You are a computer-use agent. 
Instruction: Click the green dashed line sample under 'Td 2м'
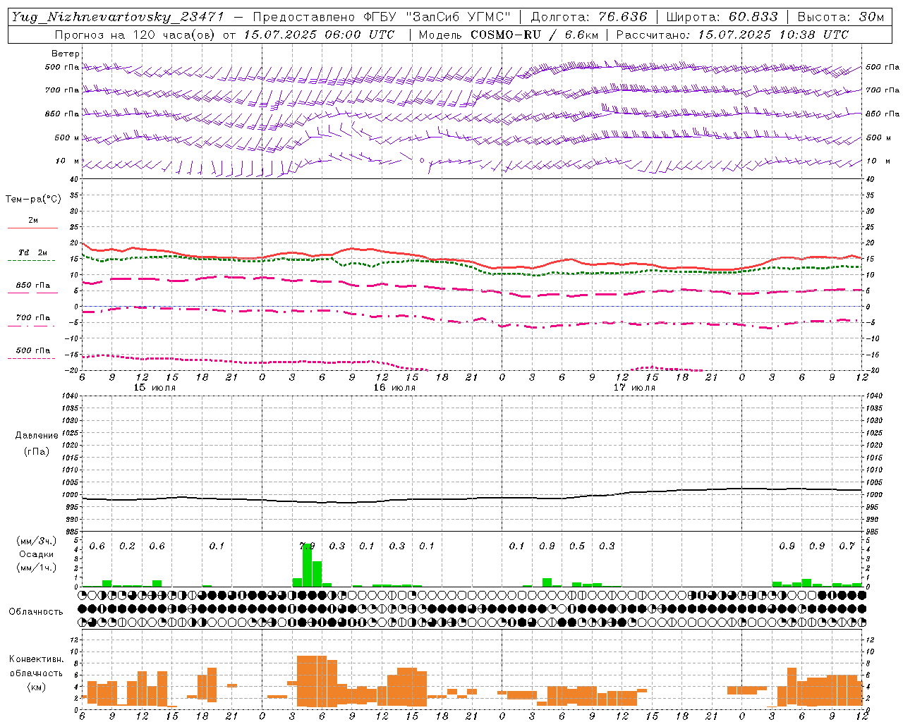coord(32,261)
